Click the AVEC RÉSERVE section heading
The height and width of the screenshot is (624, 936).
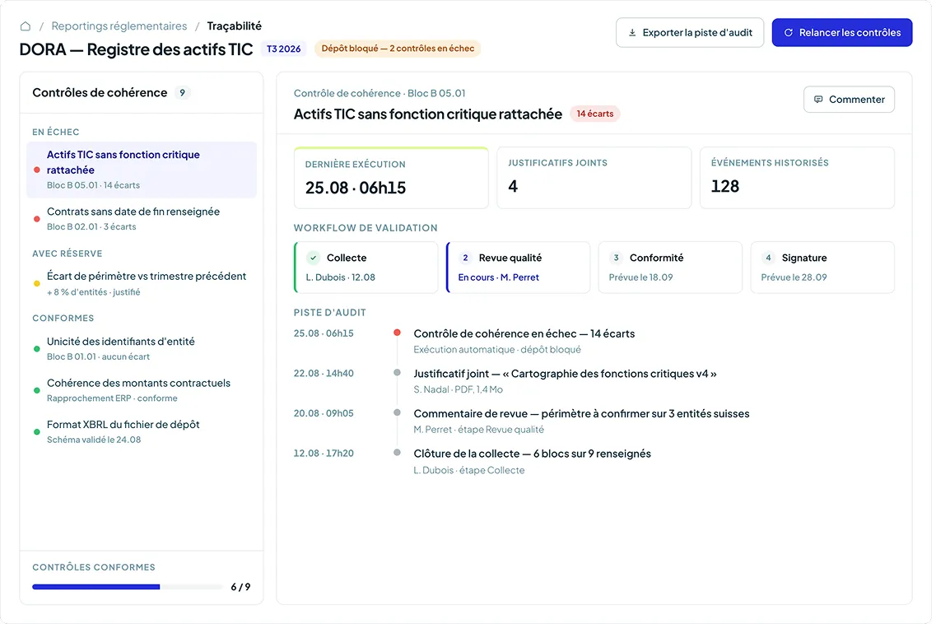coord(67,254)
